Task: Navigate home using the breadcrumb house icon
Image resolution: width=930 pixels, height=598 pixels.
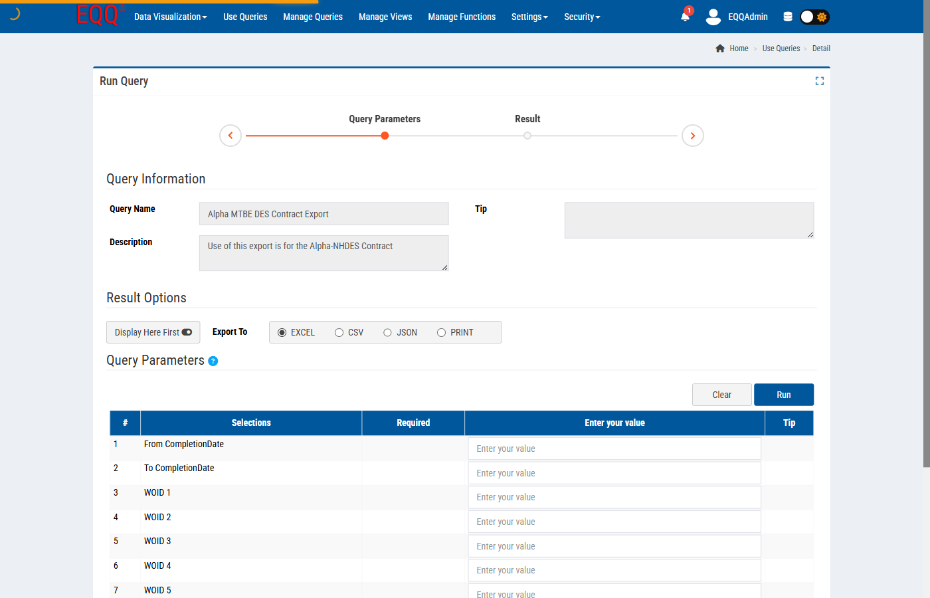Action: point(720,48)
